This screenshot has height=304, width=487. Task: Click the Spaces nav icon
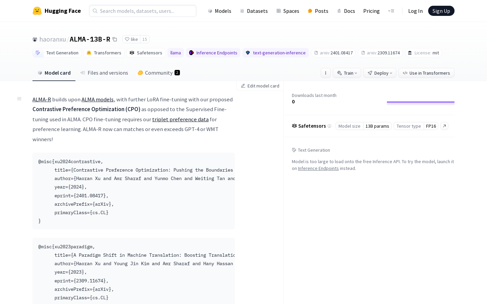tap(279, 11)
